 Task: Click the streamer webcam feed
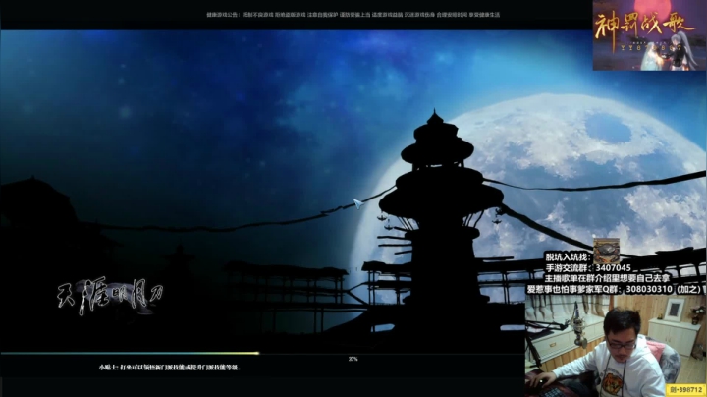click(616, 346)
